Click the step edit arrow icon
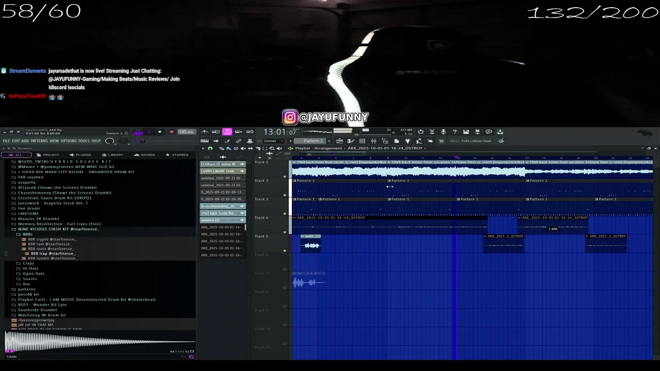The image size is (660, 371). [x=216, y=141]
